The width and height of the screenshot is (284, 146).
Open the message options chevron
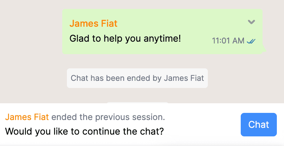[x=251, y=22]
